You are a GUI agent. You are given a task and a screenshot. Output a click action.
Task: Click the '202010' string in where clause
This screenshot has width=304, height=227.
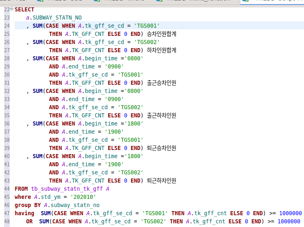point(84,197)
